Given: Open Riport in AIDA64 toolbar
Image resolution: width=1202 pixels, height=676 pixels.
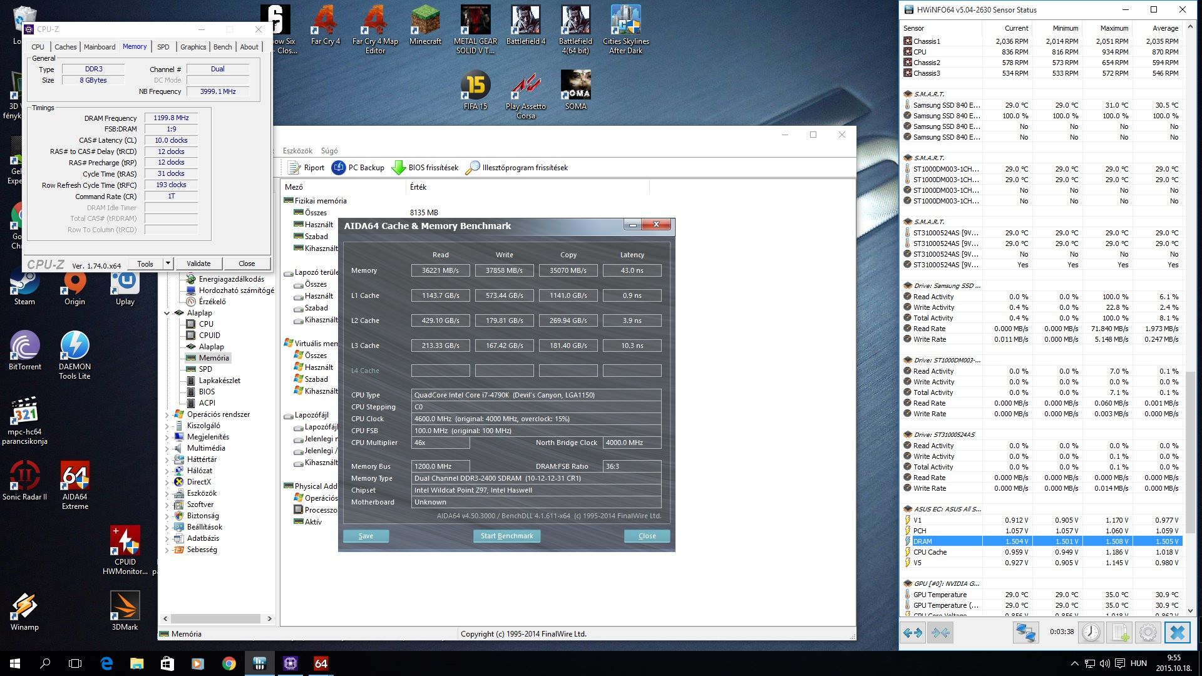Looking at the screenshot, I should tap(306, 168).
